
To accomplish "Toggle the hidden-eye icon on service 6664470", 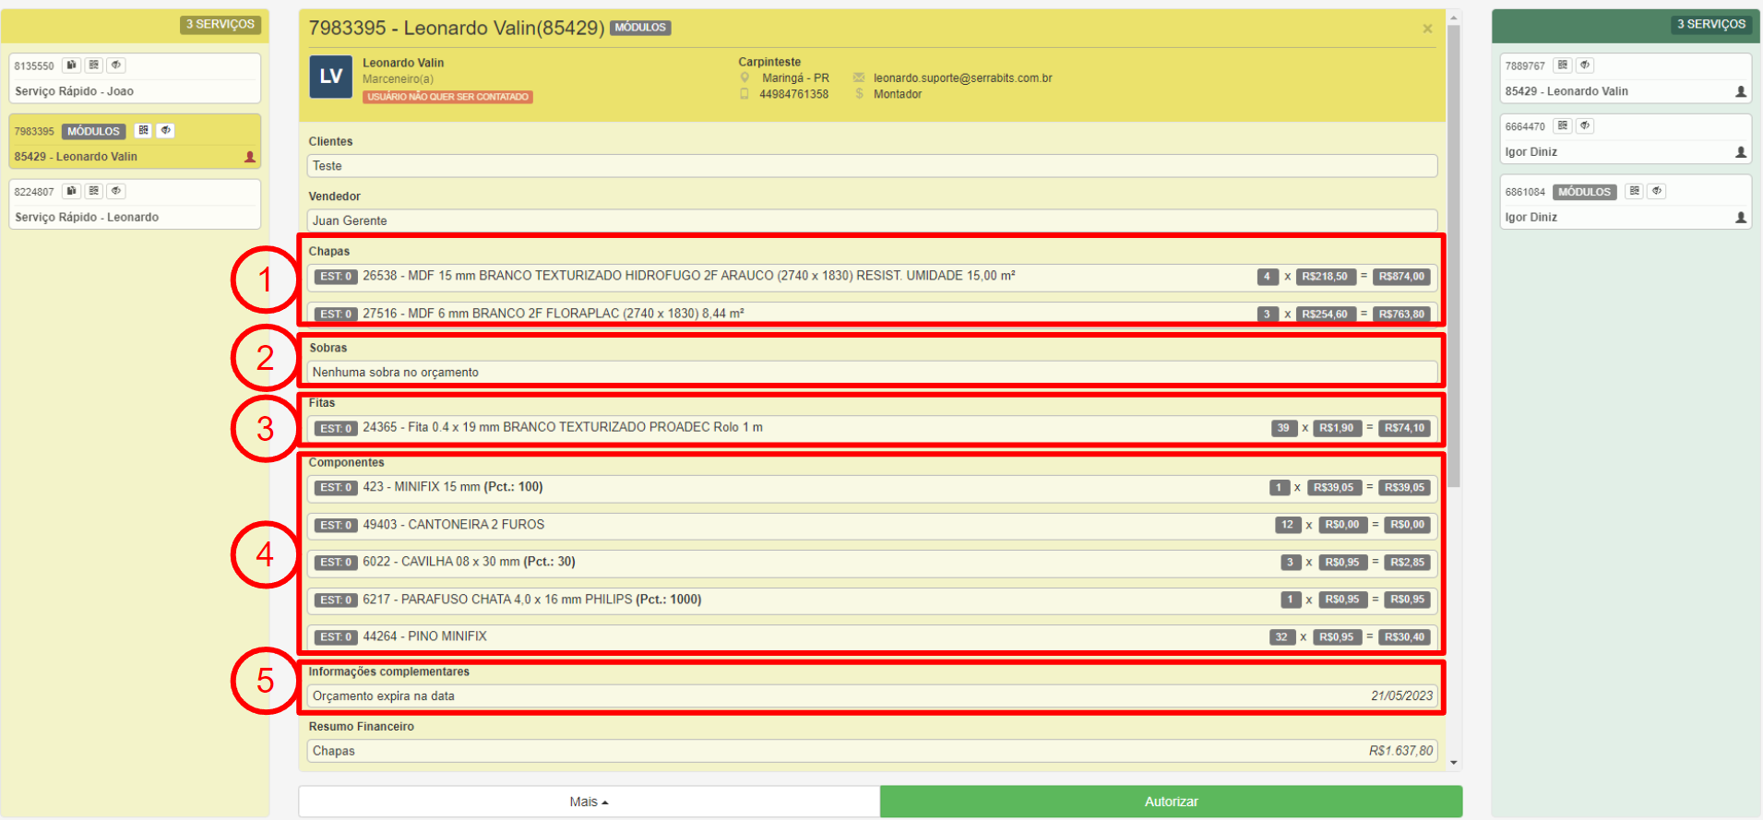I will [1585, 125].
